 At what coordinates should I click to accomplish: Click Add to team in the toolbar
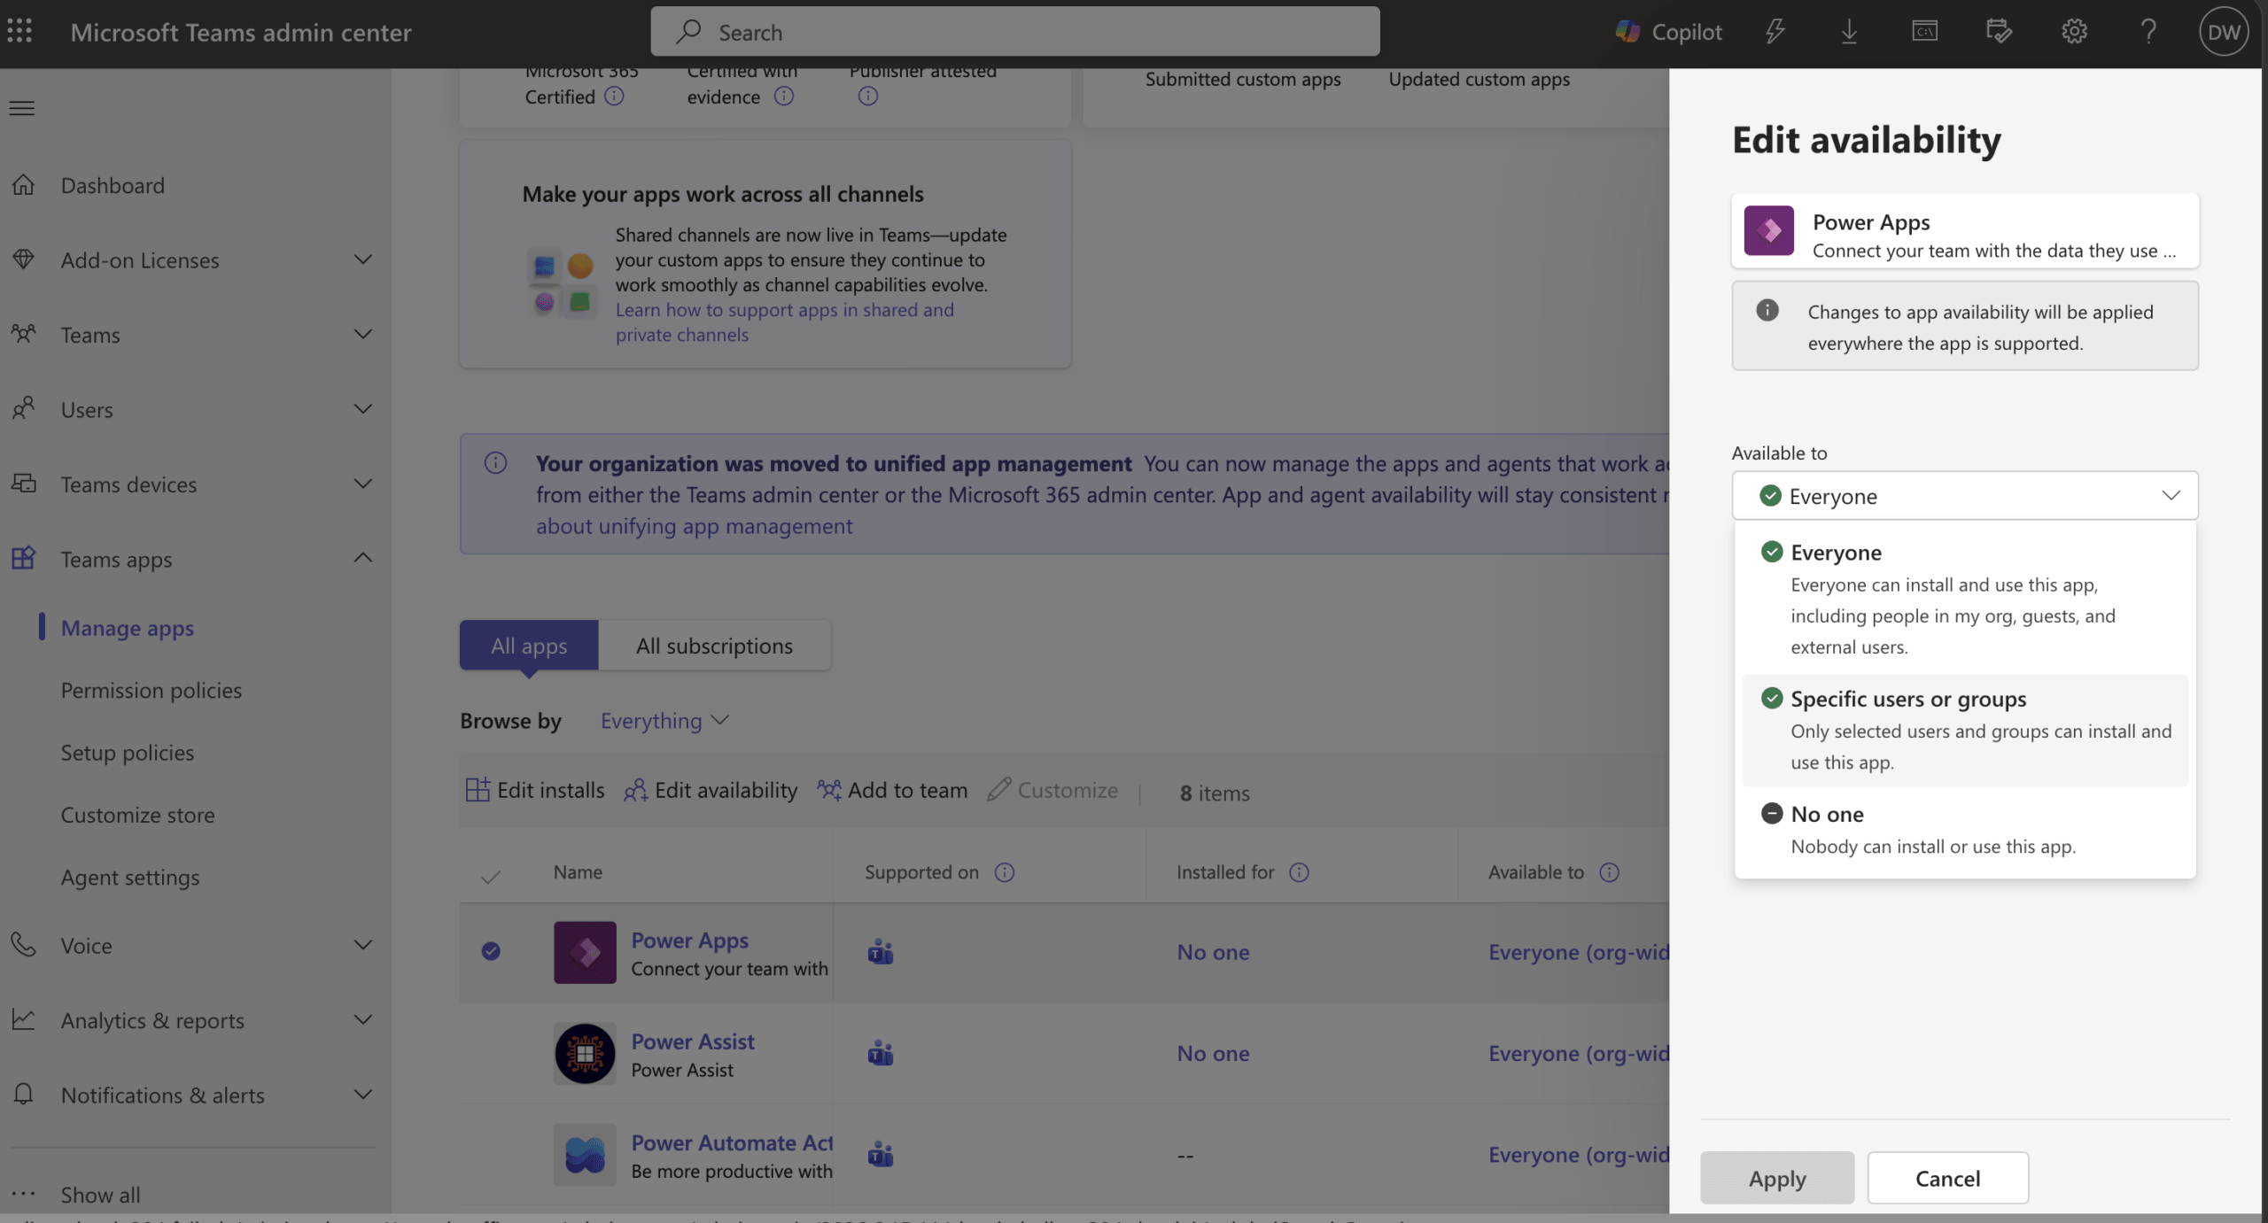point(892,790)
